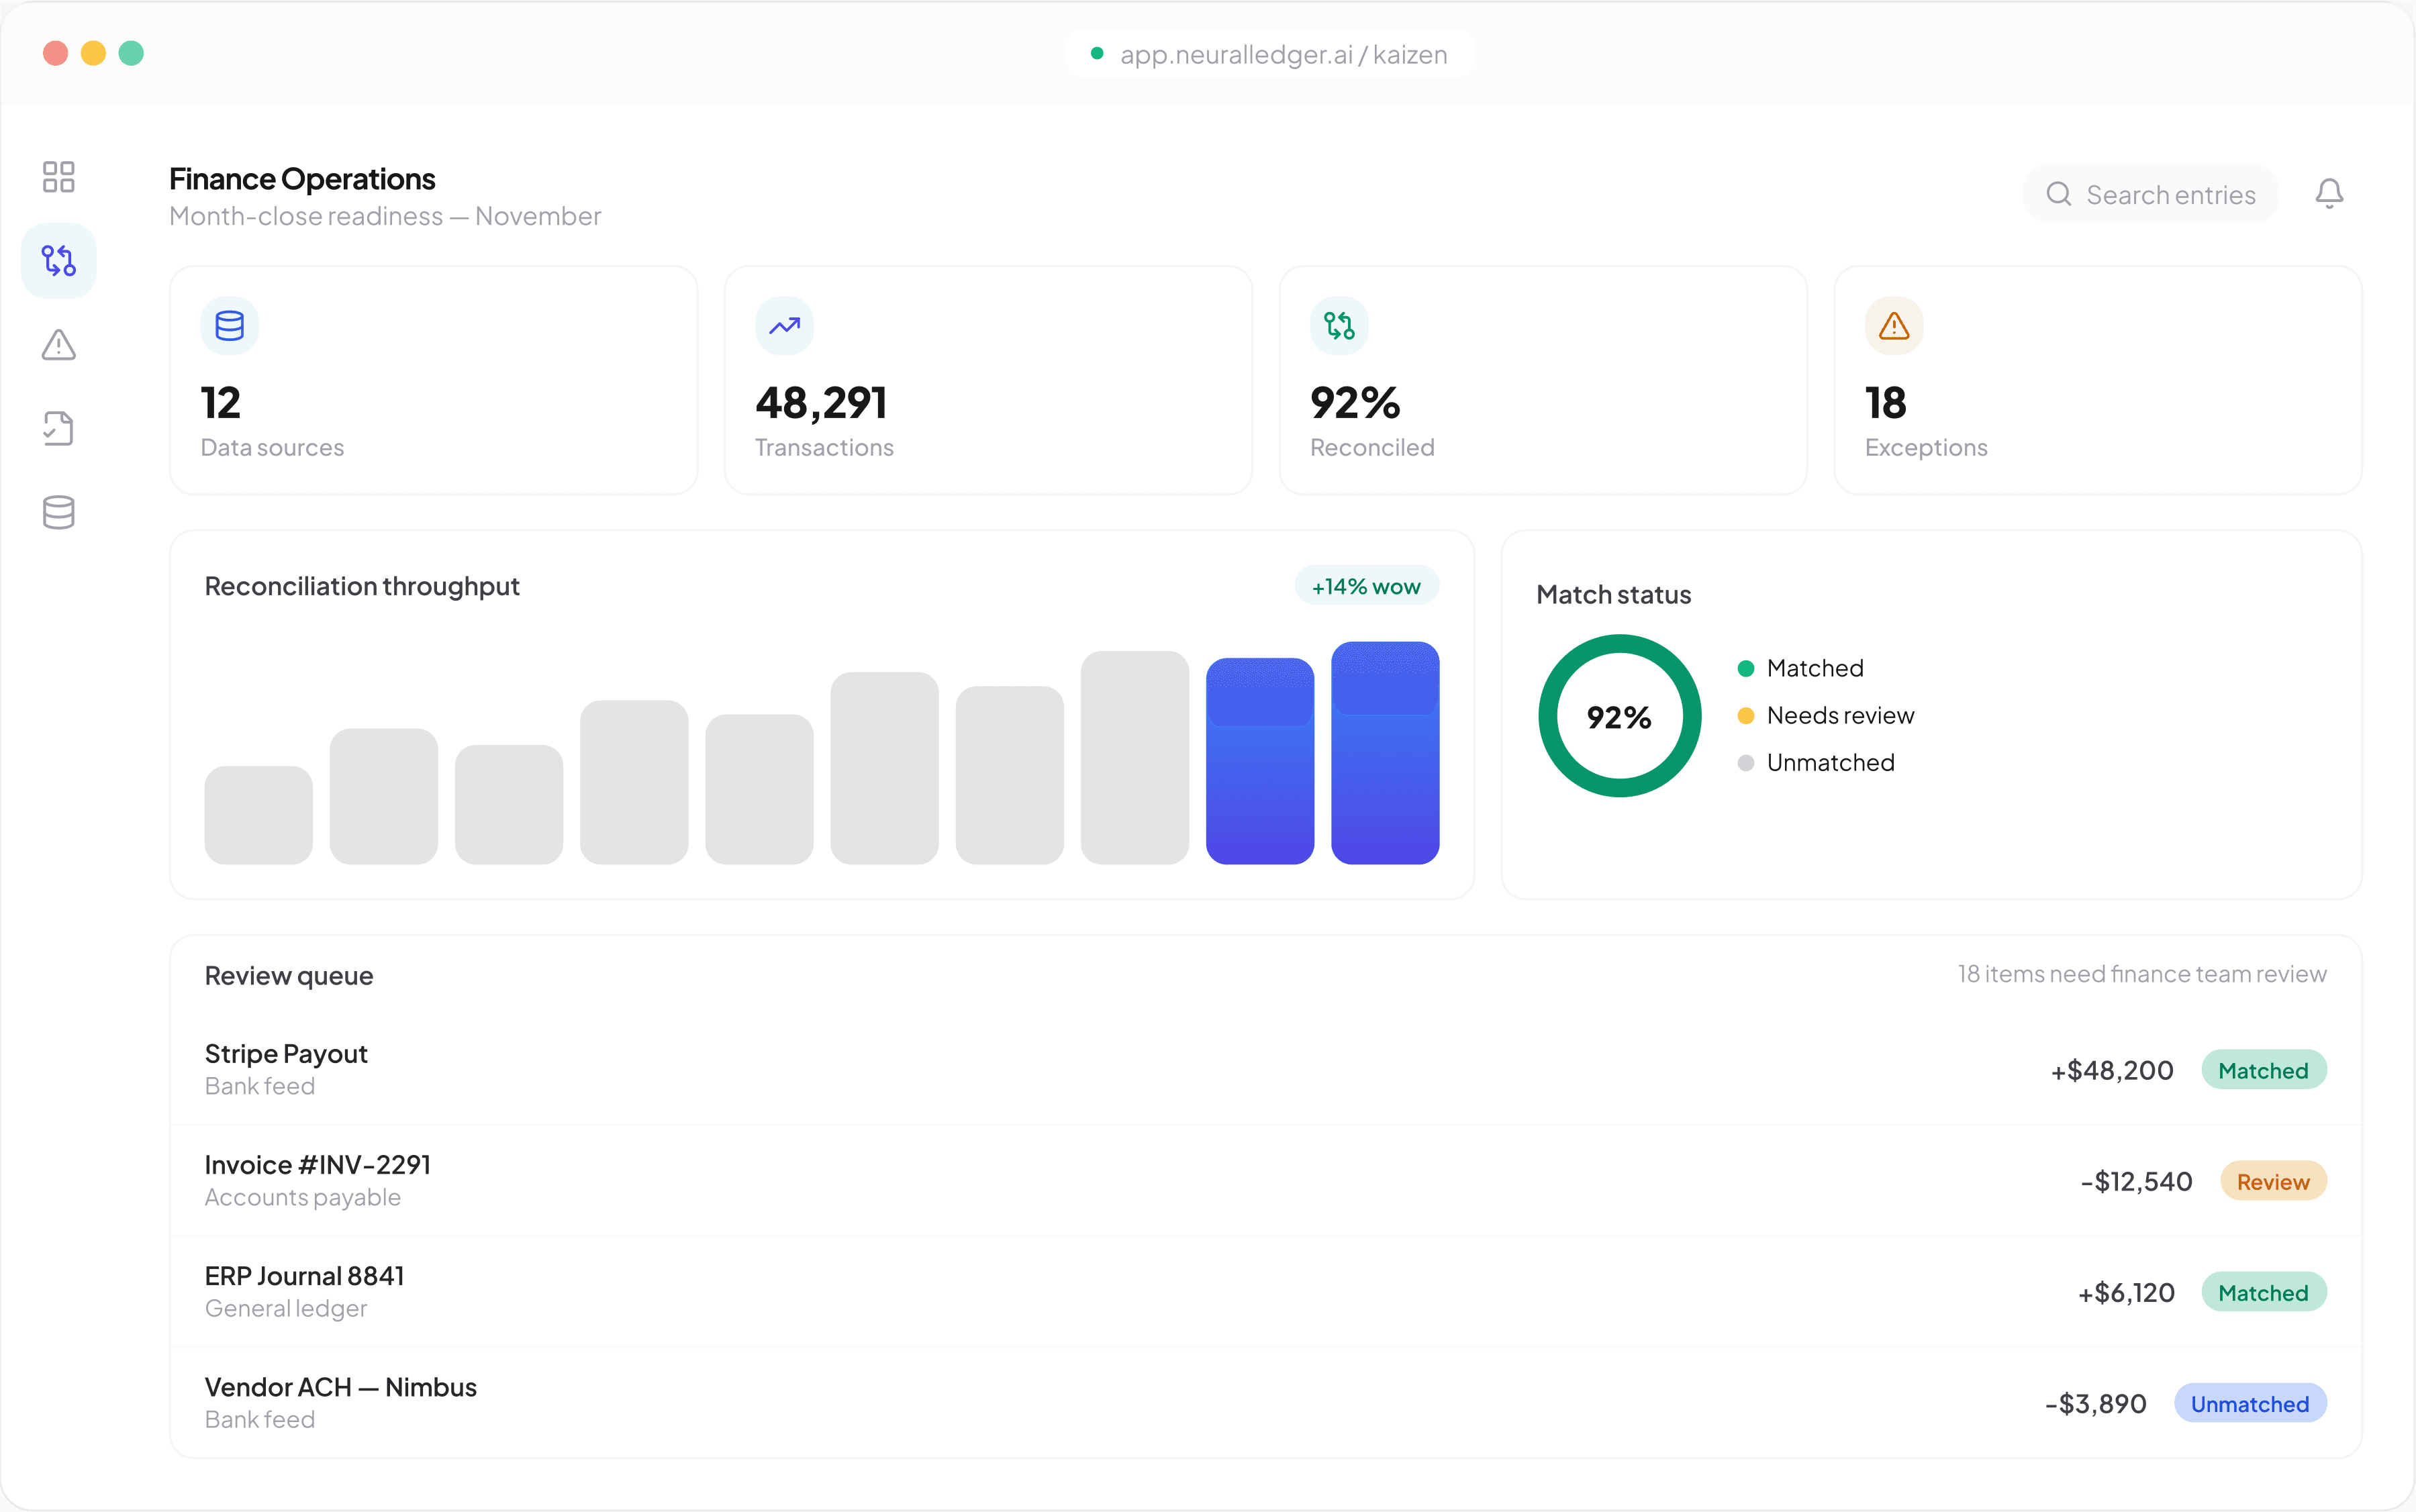Click 'Month-close readiness — November' subtitle
This screenshot has height=1512, width=2416.
click(x=385, y=216)
